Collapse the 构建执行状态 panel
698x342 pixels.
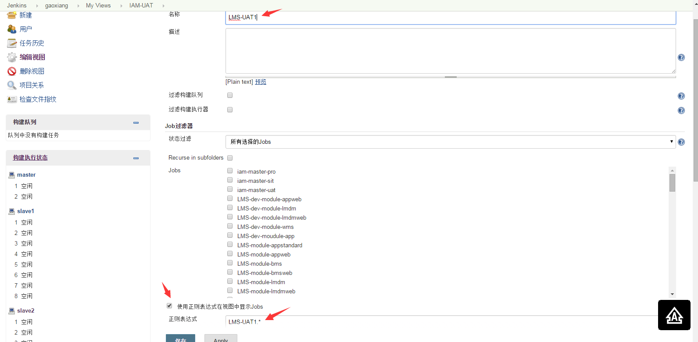[136, 158]
